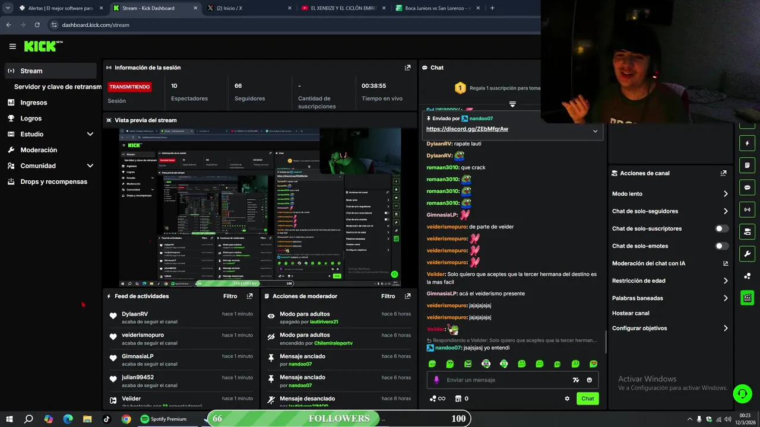Open the emoji picker in the message box

589,380
